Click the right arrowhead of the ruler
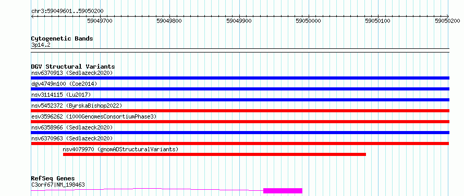464x196 pixels. (448, 17)
